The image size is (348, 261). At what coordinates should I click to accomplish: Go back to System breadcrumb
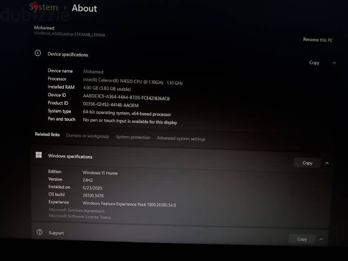coord(43,7)
